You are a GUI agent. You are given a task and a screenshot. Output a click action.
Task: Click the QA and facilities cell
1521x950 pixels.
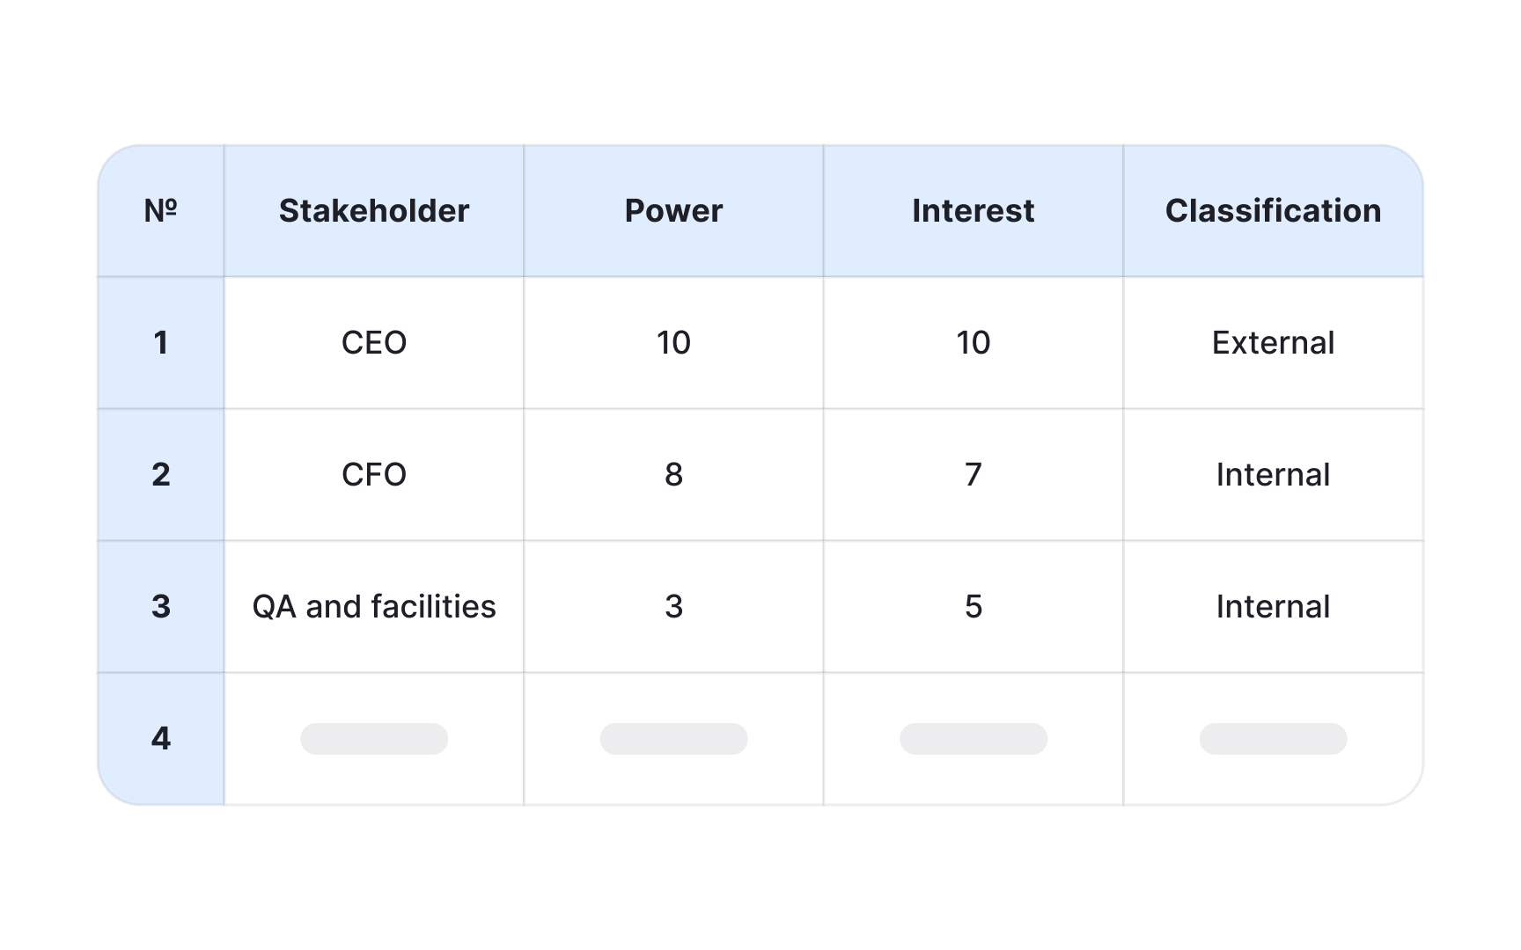[374, 607]
